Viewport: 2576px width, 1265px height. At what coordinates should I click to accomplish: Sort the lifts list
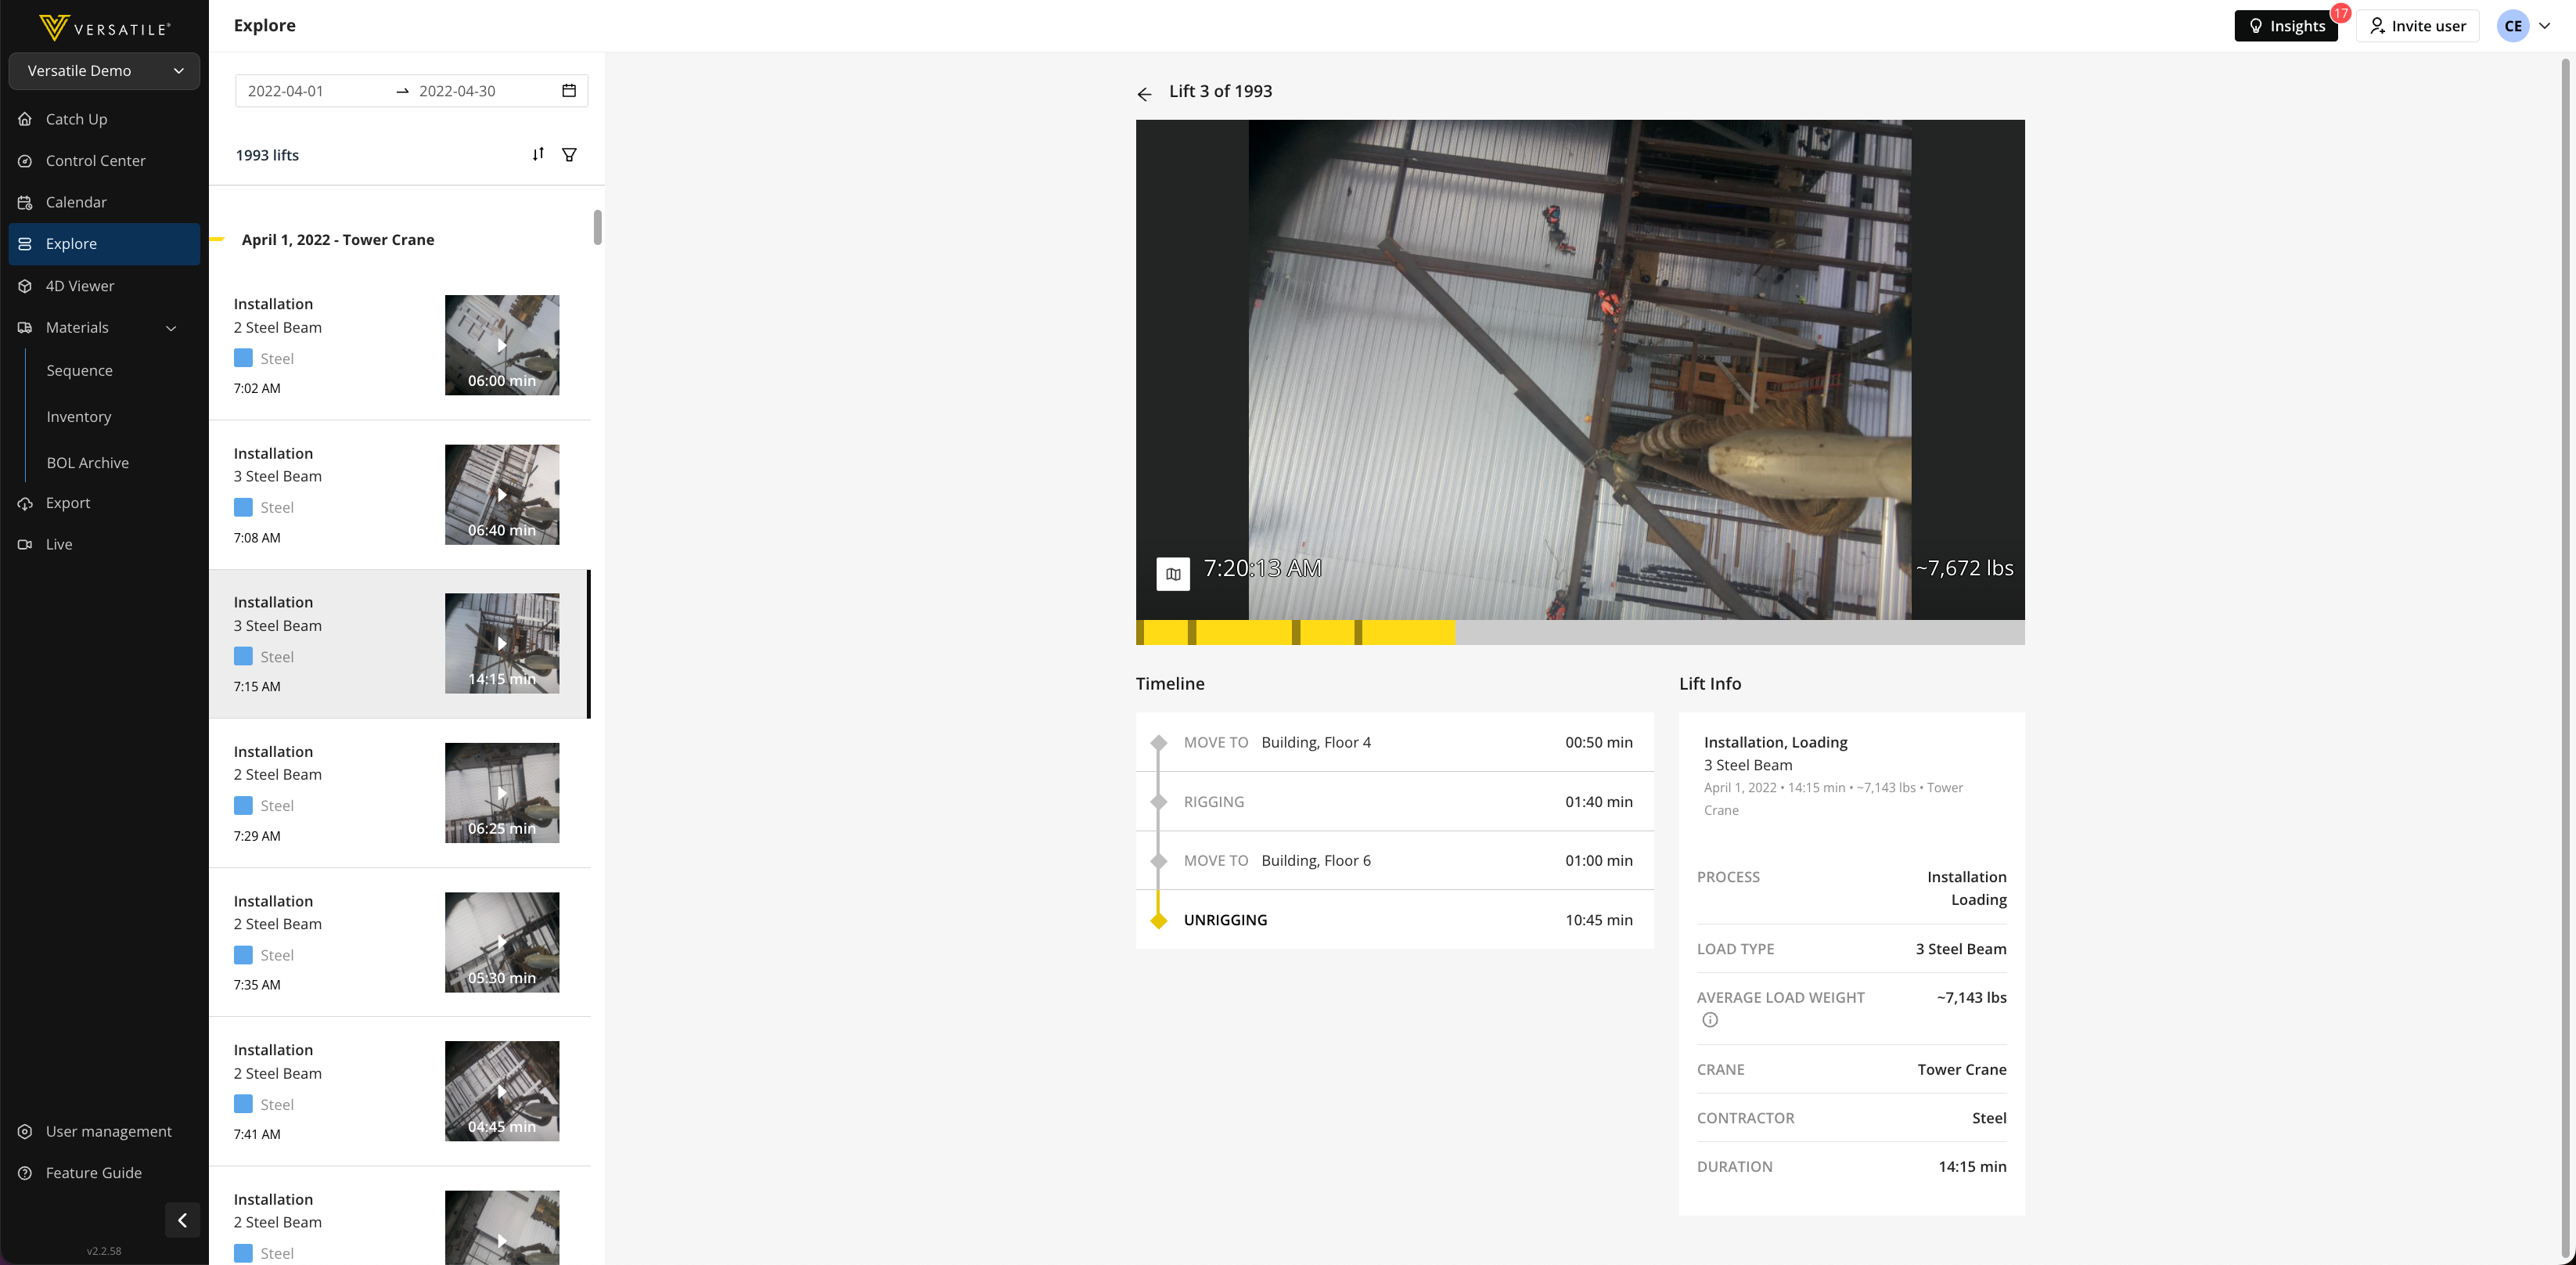point(538,154)
